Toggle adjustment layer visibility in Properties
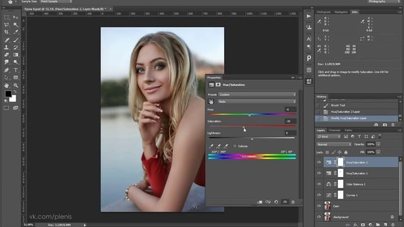The width and height of the screenshot is (404, 227). coord(285,202)
